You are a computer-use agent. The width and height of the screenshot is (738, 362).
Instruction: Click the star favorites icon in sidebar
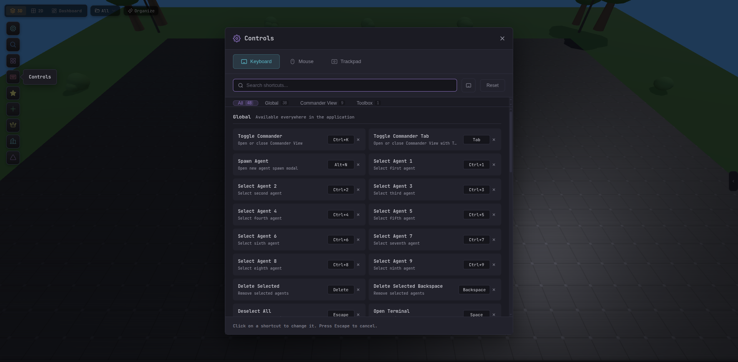pos(13,93)
